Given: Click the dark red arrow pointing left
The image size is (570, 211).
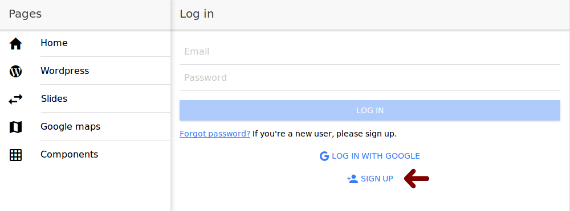Looking at the screenshot, I should [x=417, y=179].
